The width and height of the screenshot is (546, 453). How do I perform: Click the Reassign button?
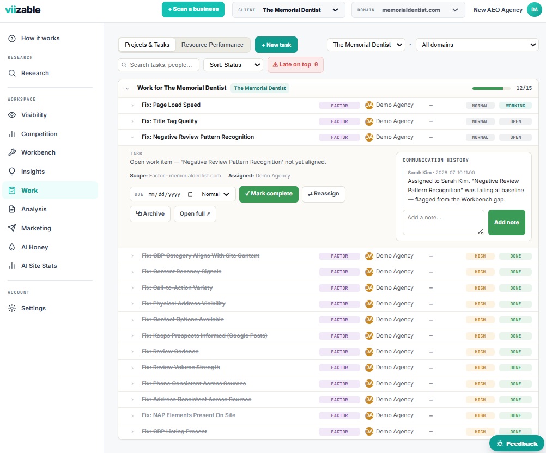point(324,194)
